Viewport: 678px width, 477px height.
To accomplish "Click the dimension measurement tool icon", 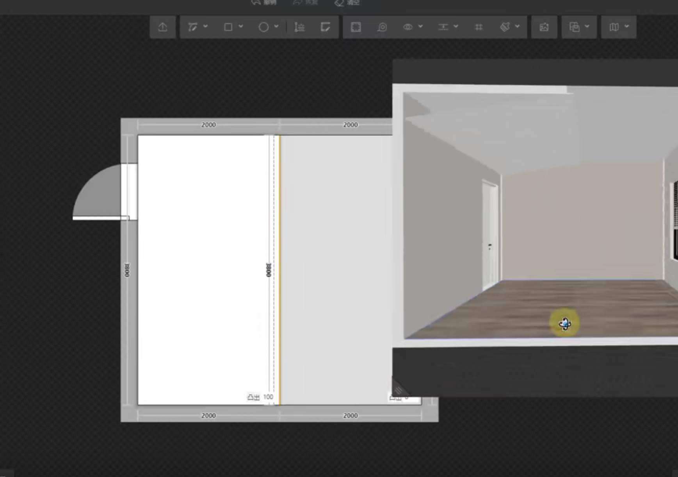I will tap(299, 27).
